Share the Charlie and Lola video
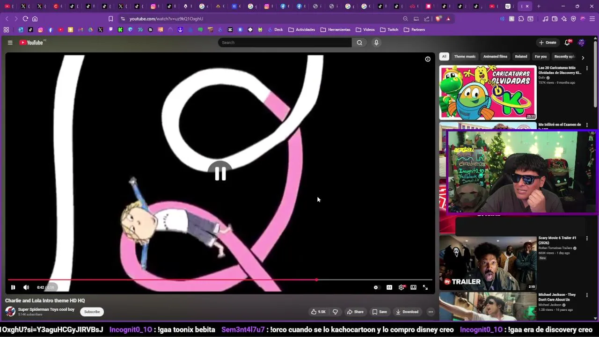The image size is (599, 337). pyautogui.click(x=355, y=312)
